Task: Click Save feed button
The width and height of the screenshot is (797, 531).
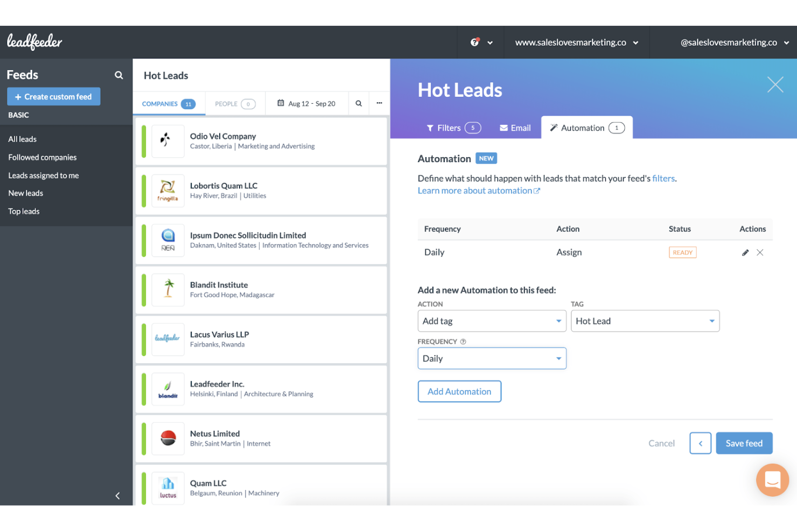Action: pos(744,443)
